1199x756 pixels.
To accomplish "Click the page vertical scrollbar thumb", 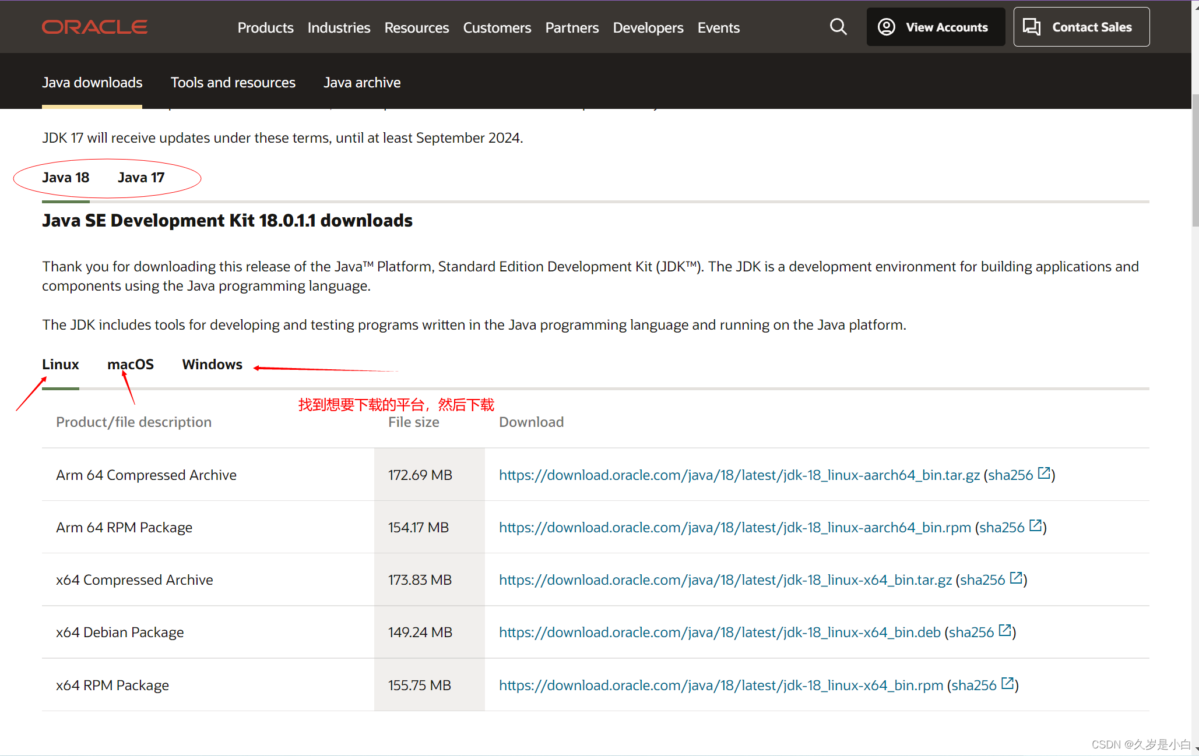I will click(1195, 160).
